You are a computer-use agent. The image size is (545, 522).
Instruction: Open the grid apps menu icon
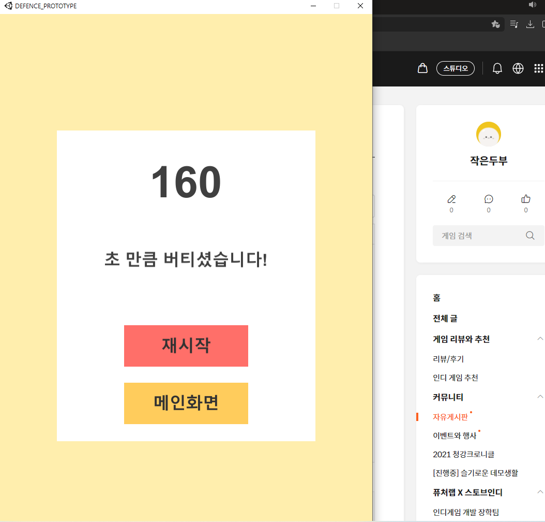tap(538, 68)
